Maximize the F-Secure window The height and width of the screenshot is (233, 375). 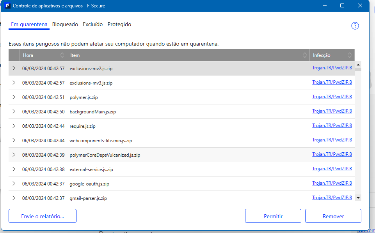point(342,6)
